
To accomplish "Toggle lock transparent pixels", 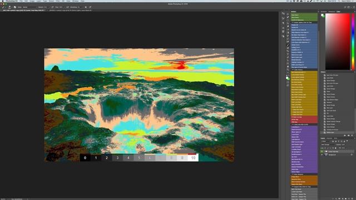I will pos(325,148).
